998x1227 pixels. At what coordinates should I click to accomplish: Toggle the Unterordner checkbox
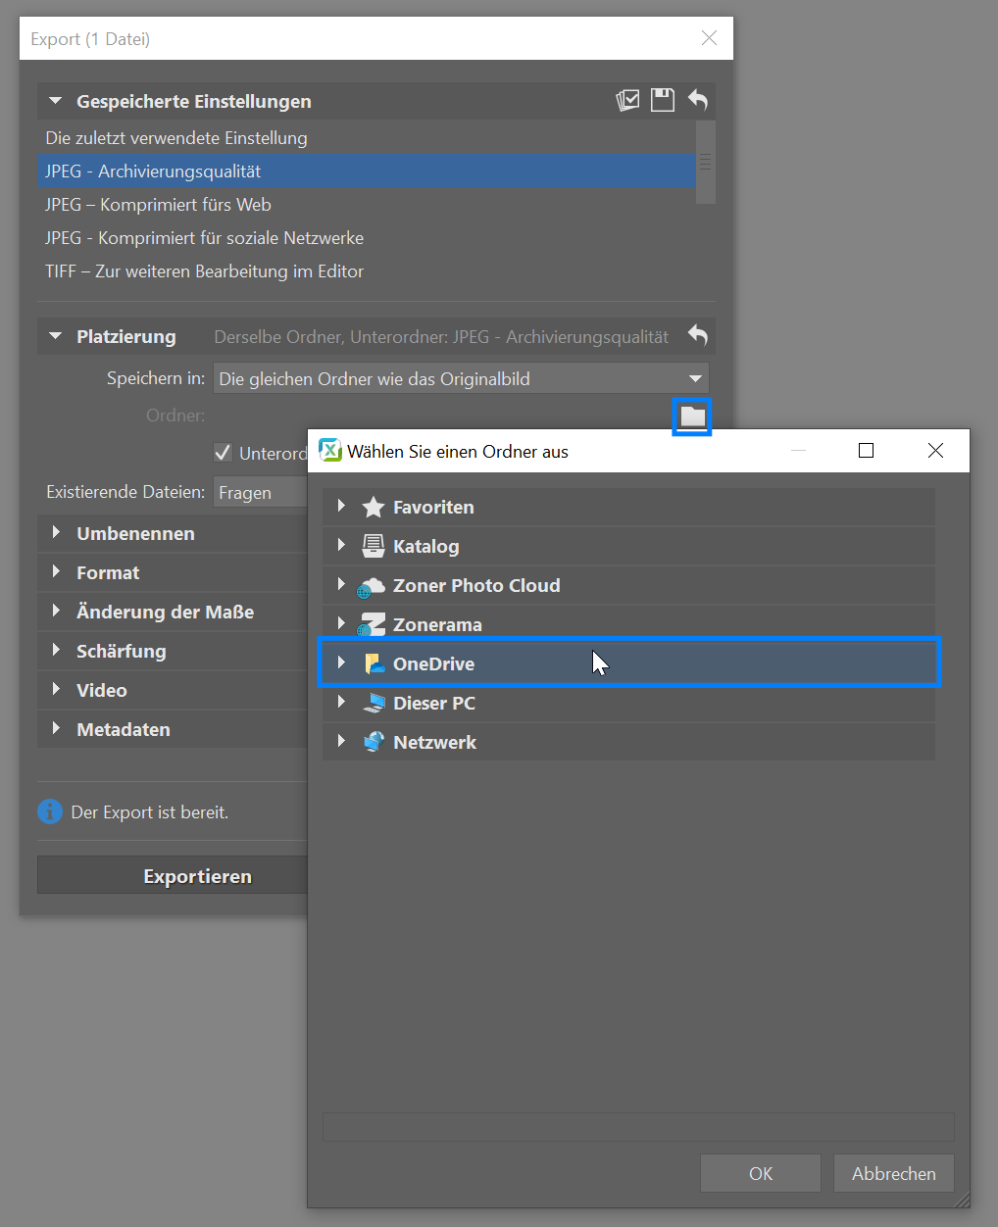pos(223,453)
